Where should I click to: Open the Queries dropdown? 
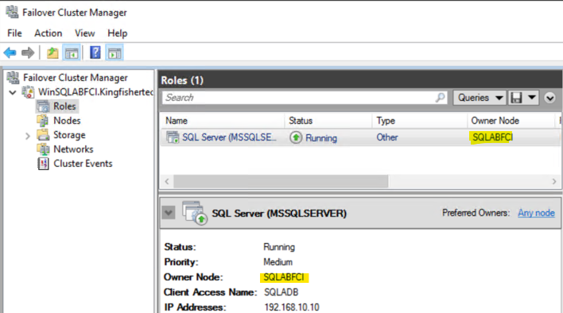480,98
